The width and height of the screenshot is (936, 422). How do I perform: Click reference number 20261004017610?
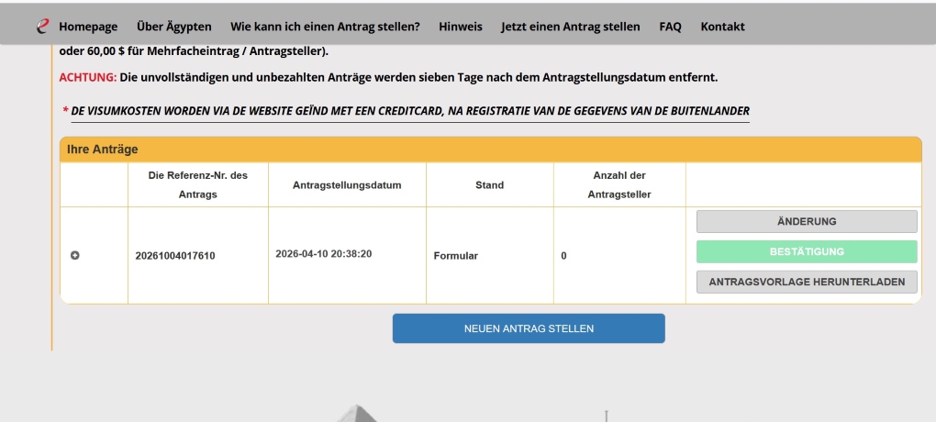coord(175,256)
